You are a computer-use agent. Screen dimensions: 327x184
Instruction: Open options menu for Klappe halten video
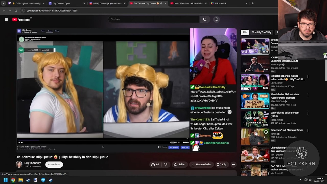(308, 76)
